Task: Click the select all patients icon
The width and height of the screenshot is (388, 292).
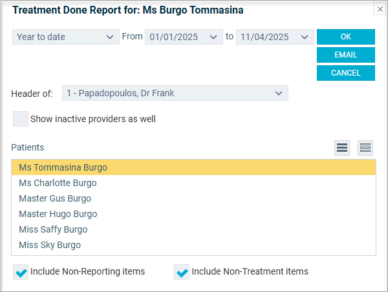Action: (342, 148)
